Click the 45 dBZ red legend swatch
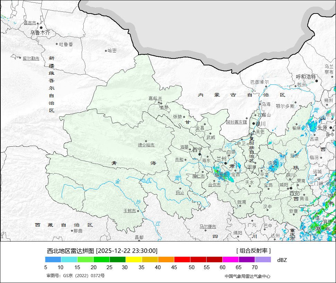Viewport: 336px width, 283px height. [x=182, y=260]
